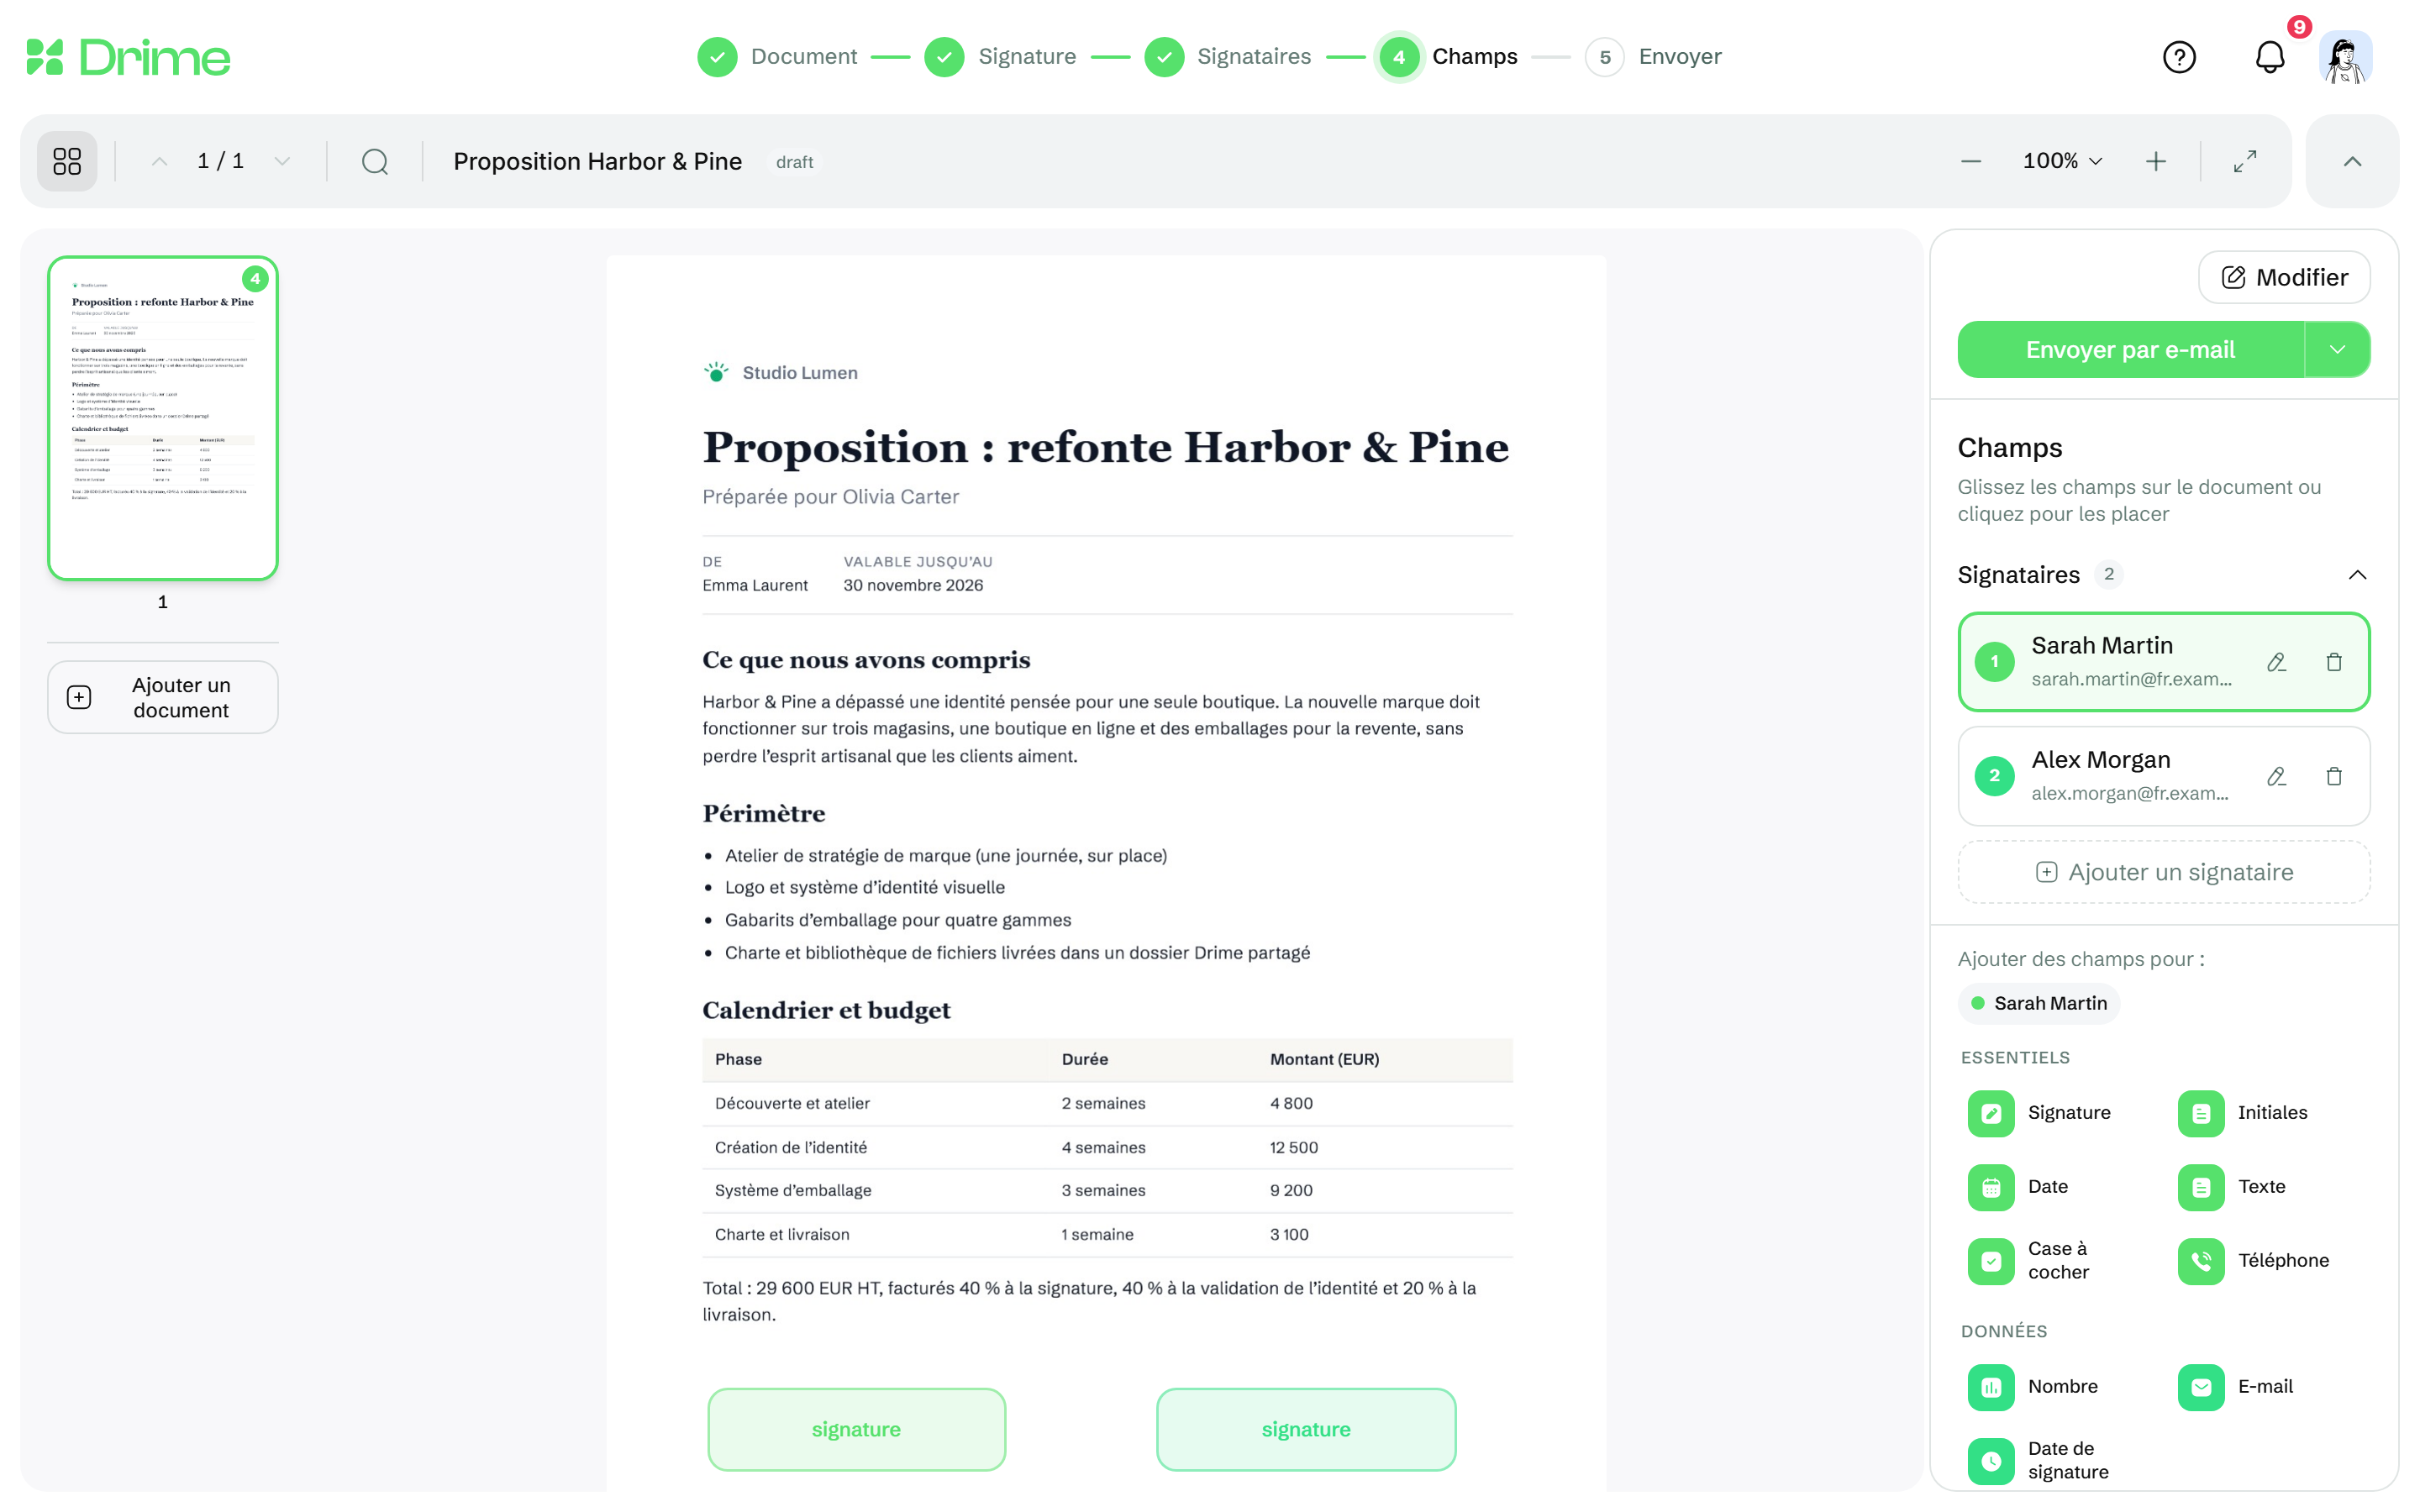This screenshot has height=1512, width=2420.
Task: Open the help question mark icon
Action: [2179, 57]
